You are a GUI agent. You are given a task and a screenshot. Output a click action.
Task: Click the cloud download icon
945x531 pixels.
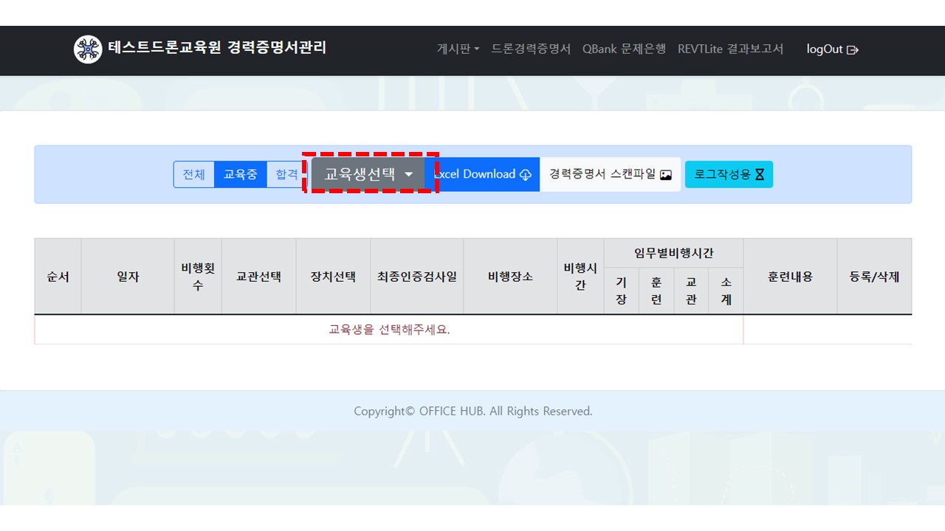point(526,175)
